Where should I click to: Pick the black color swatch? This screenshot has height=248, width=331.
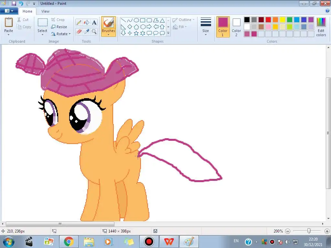pos(247,20)
